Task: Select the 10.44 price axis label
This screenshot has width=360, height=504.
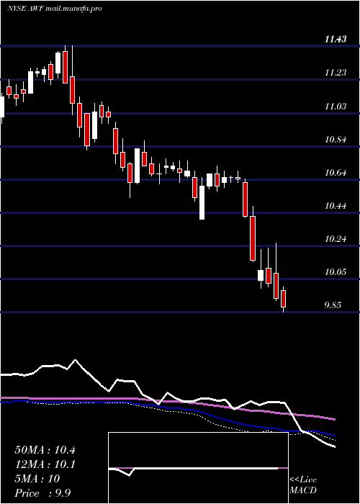Action: [336, 206]
